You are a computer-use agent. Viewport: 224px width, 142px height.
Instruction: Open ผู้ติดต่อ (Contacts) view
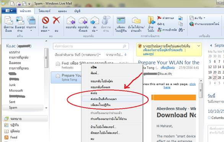[x=12, y=131]
